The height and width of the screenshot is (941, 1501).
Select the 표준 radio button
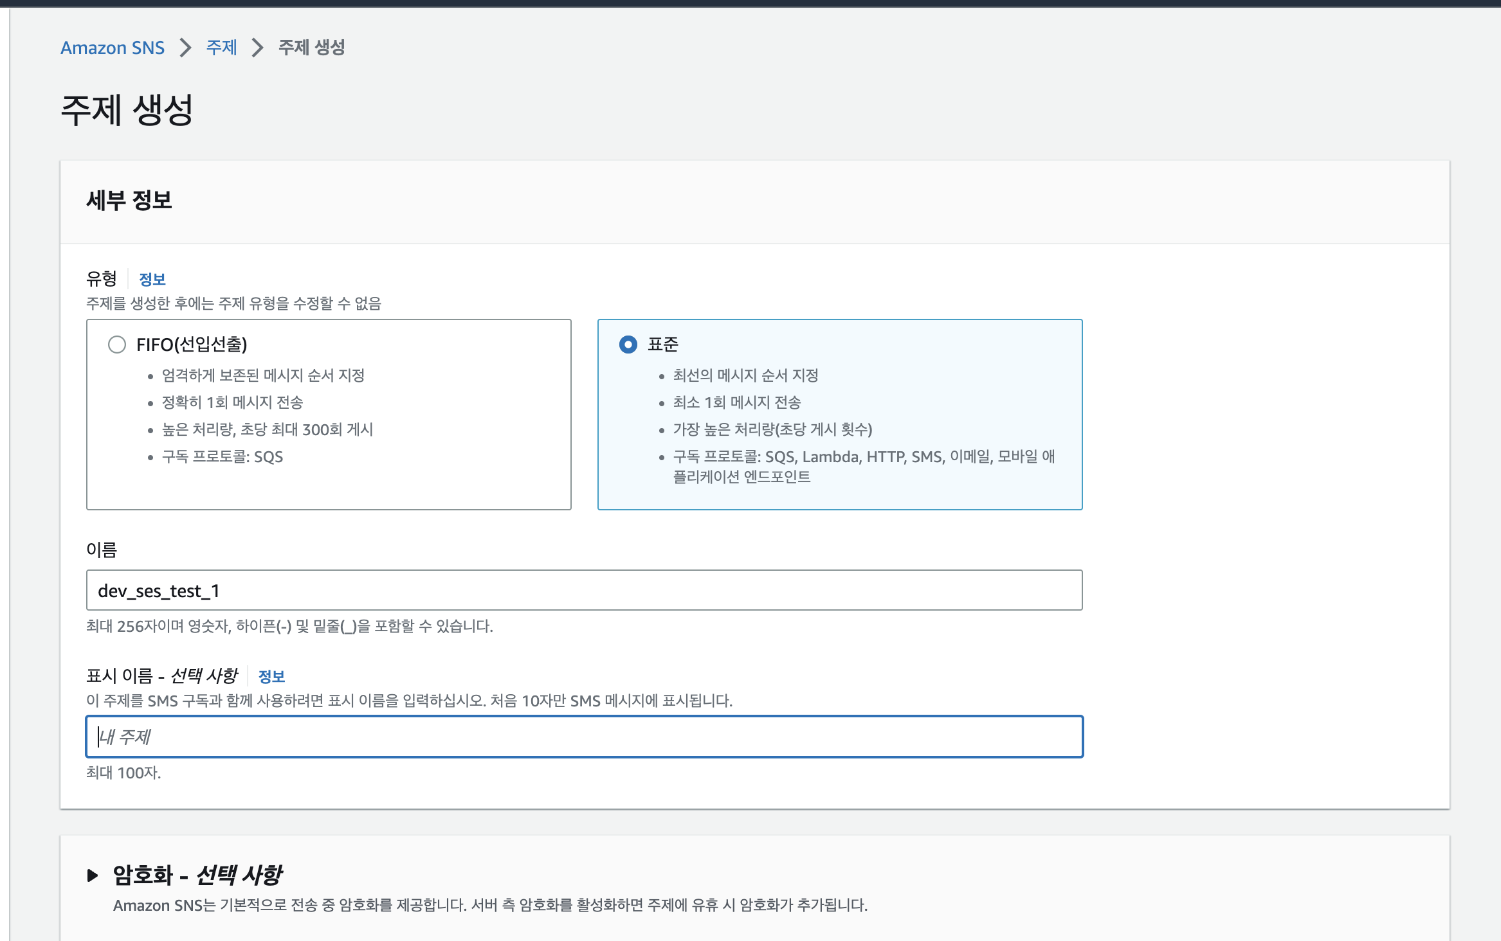point(628,345)
